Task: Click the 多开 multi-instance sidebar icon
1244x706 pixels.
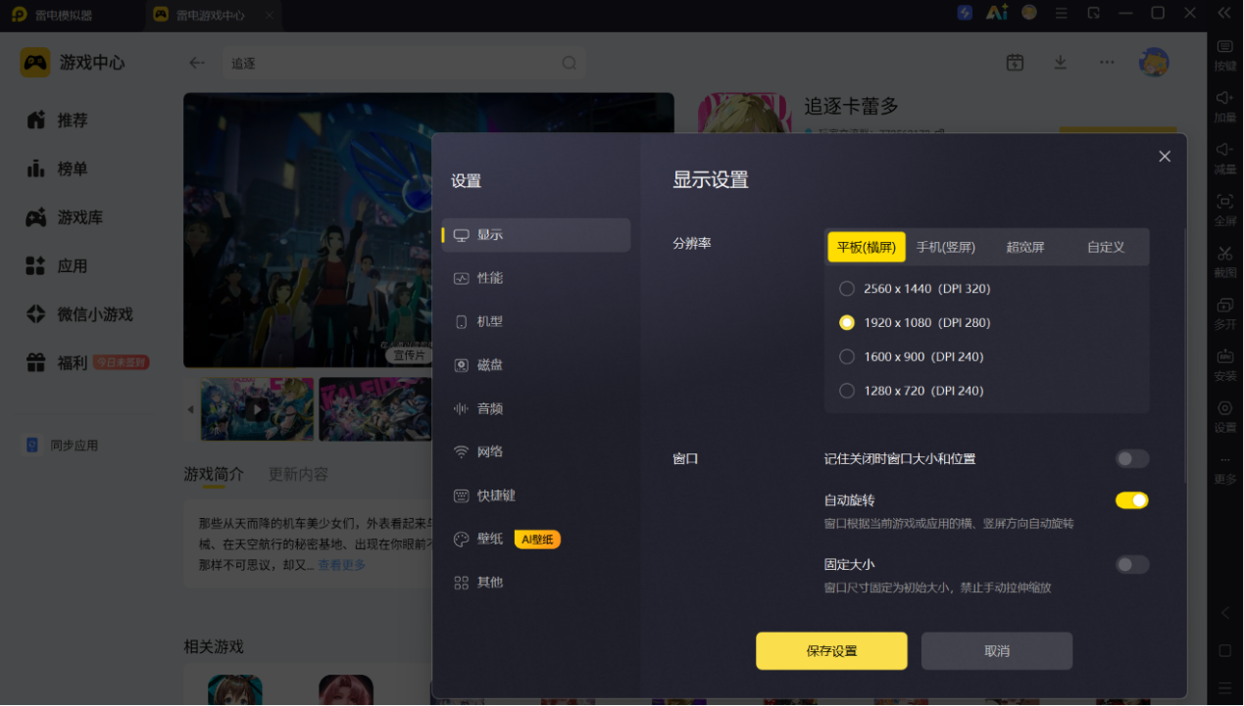Action: point(1225,313)
